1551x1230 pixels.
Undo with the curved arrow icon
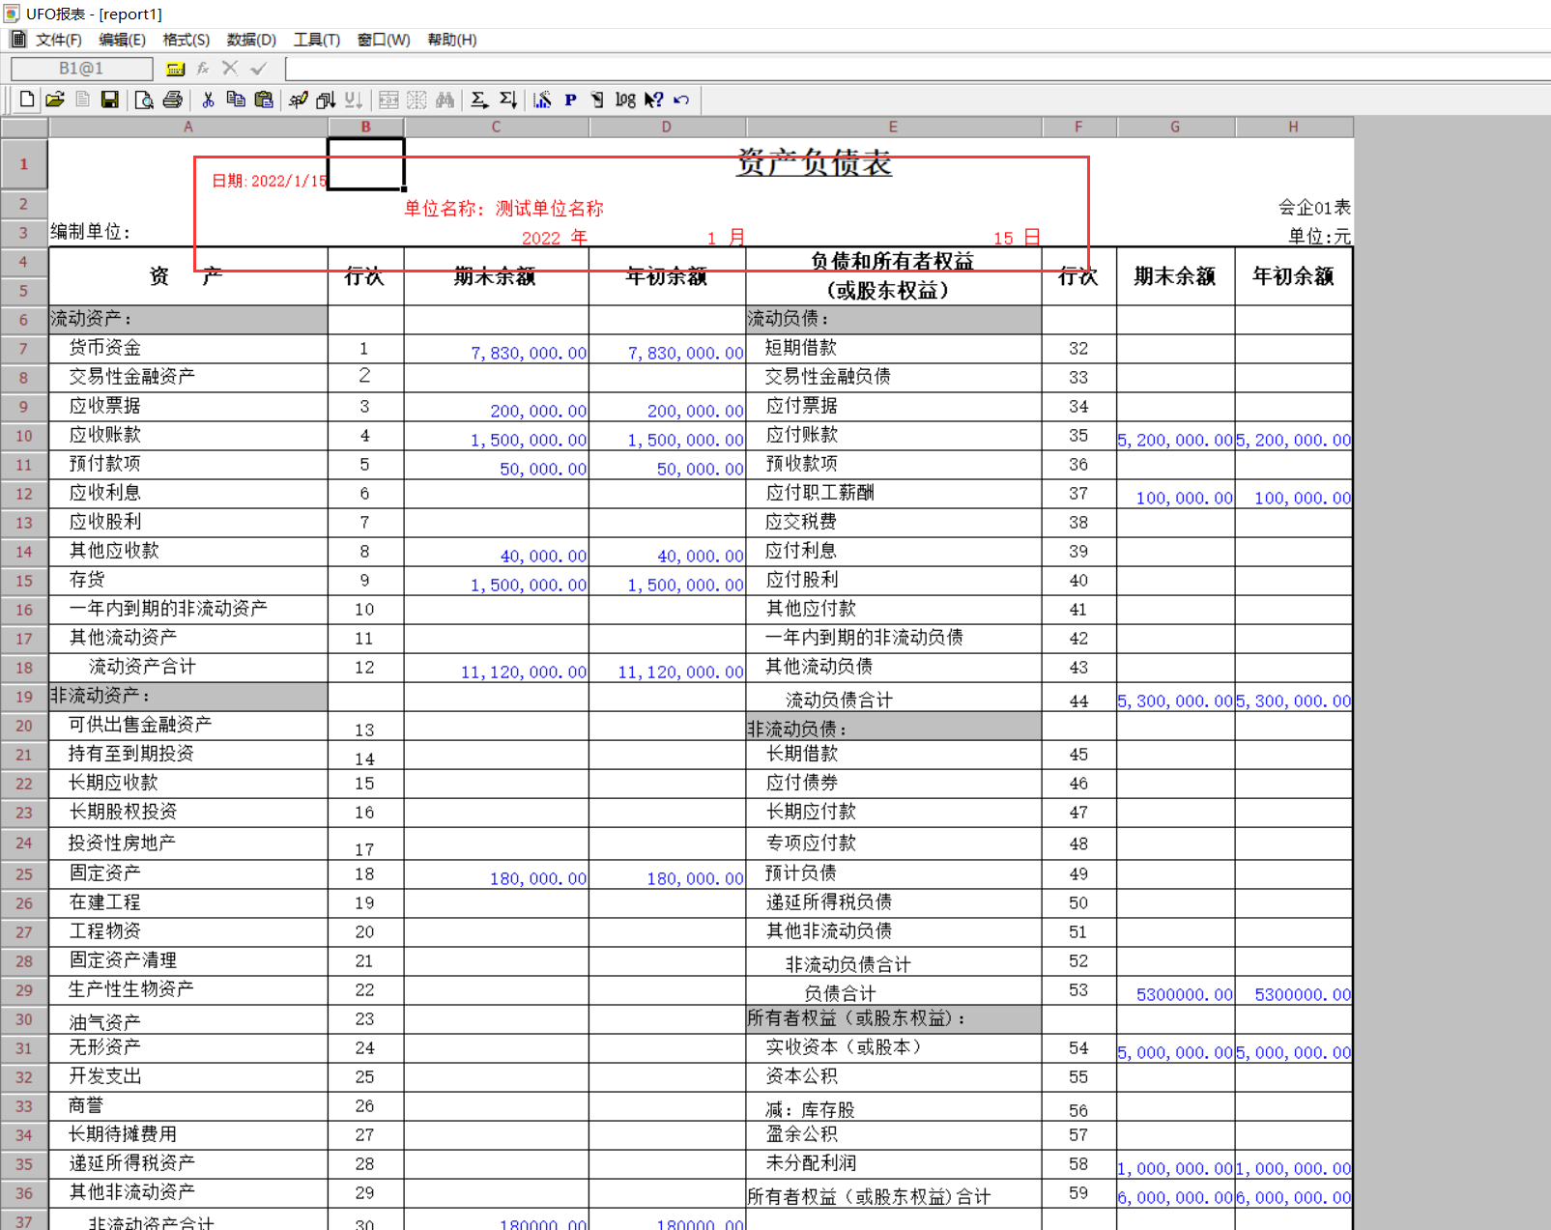[681, 100]
